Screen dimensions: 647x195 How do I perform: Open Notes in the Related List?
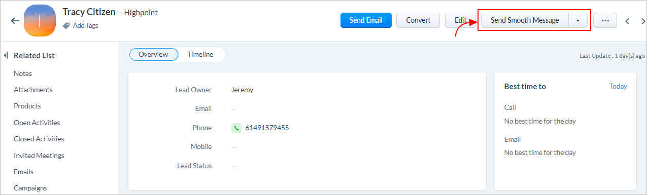[x=23, y=73]
